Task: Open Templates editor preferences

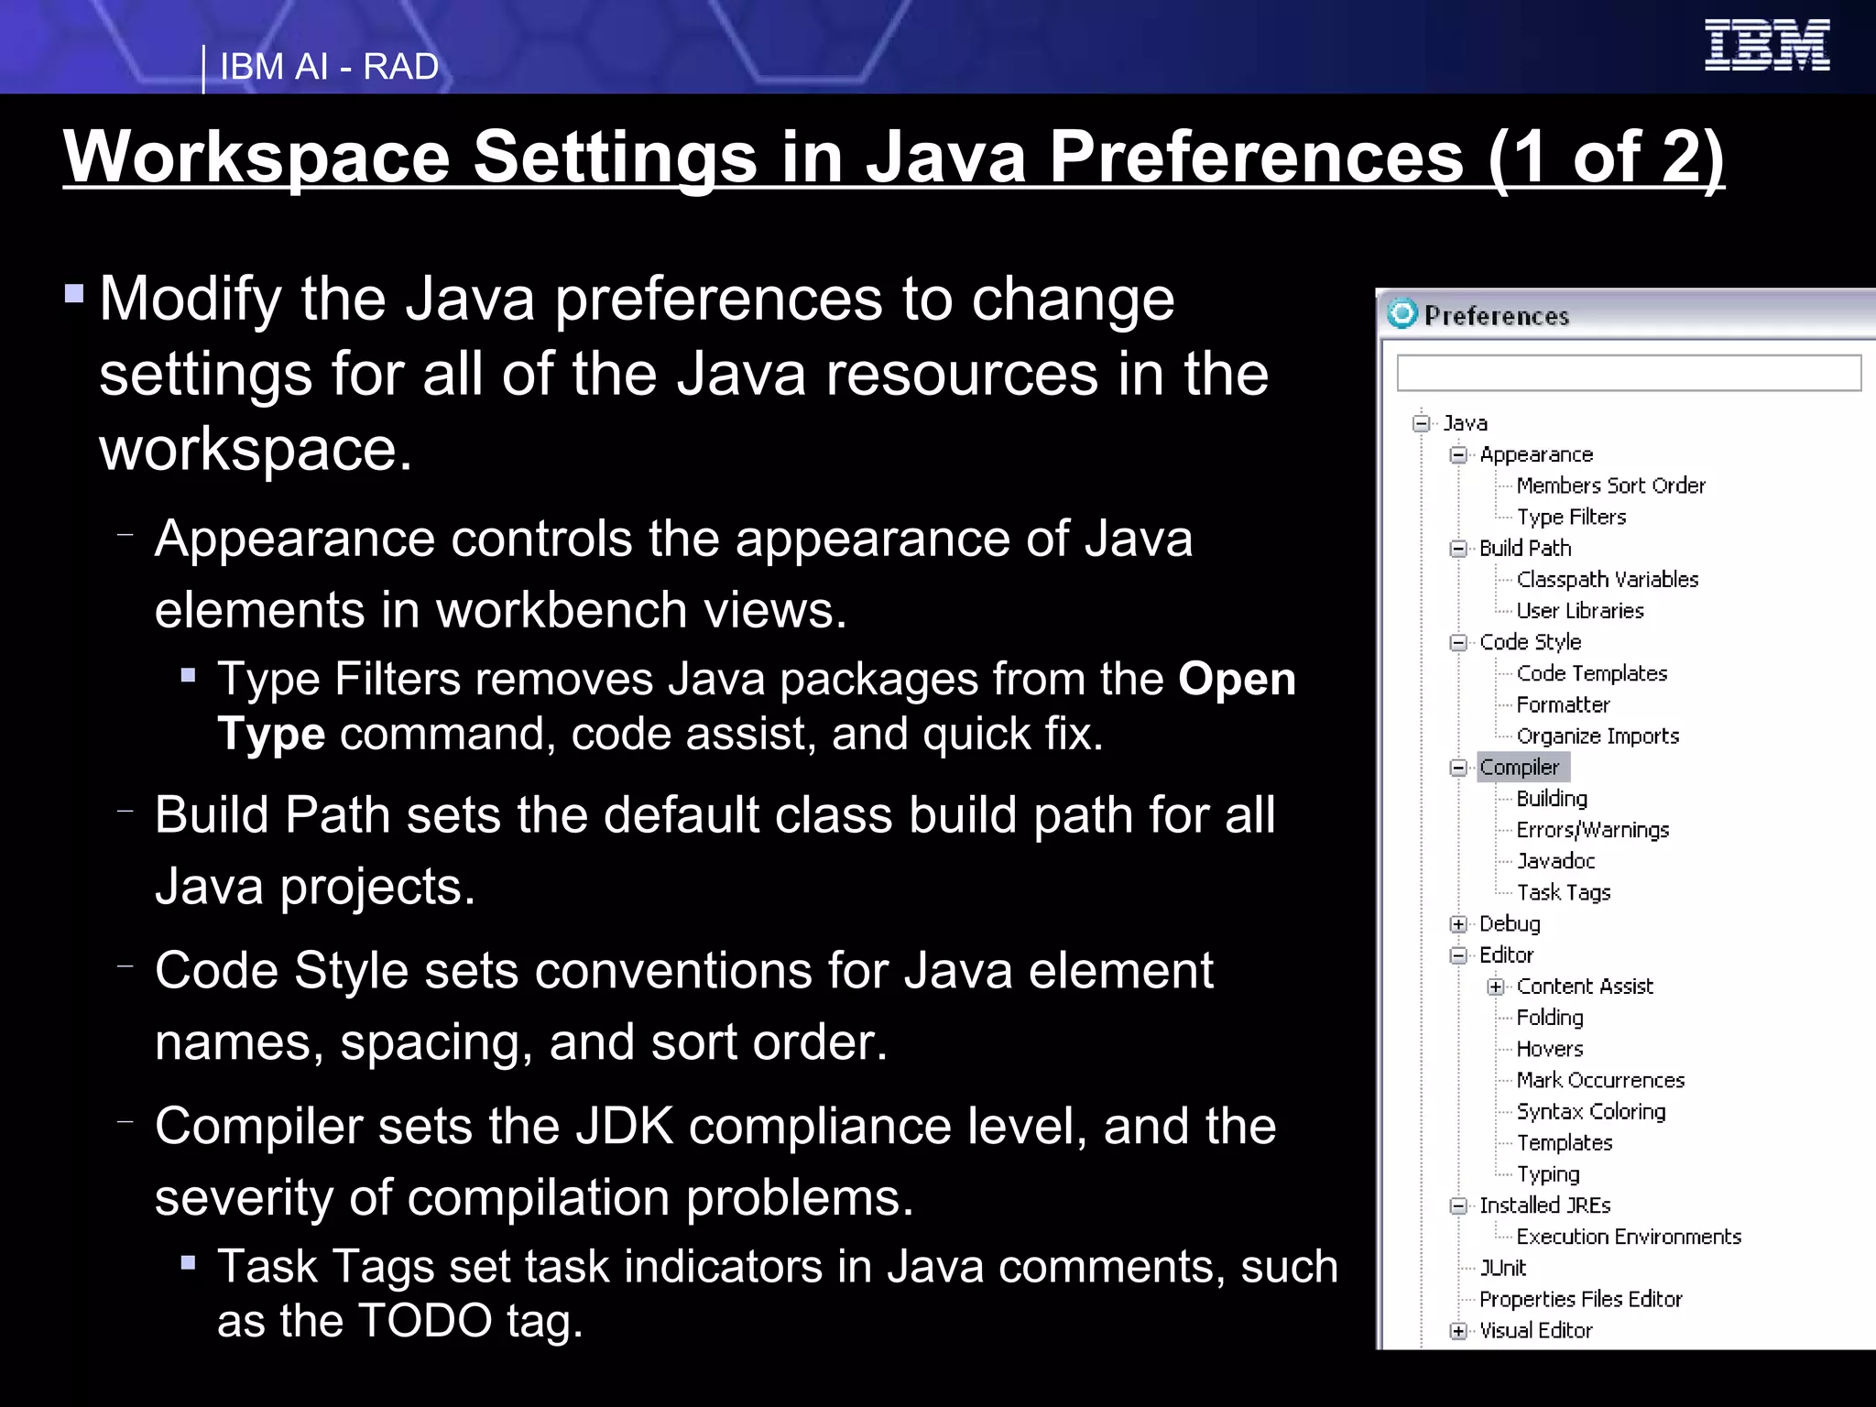Action: 1564,1142
